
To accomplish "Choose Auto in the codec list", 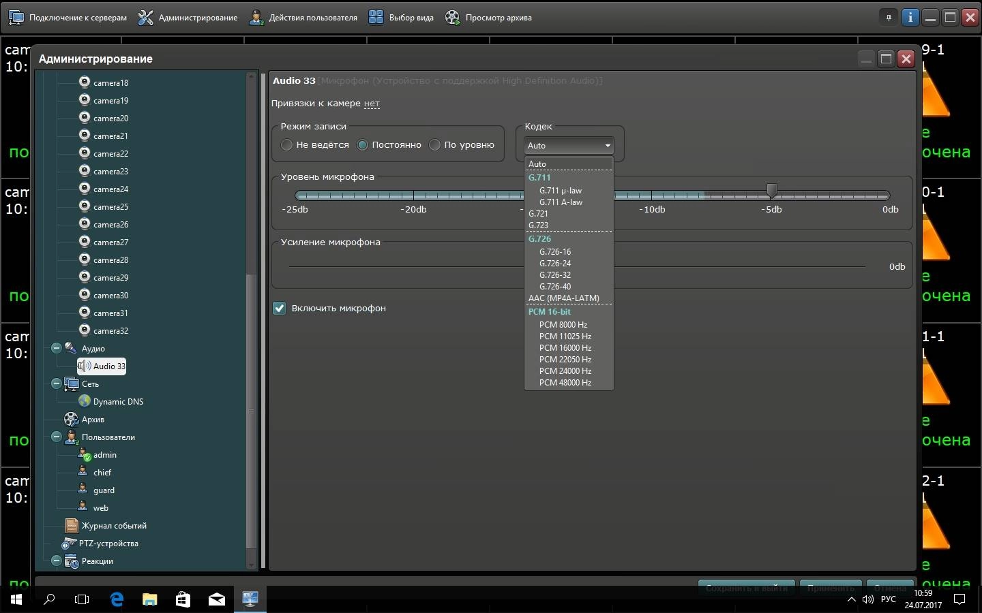I will point(569,163).
